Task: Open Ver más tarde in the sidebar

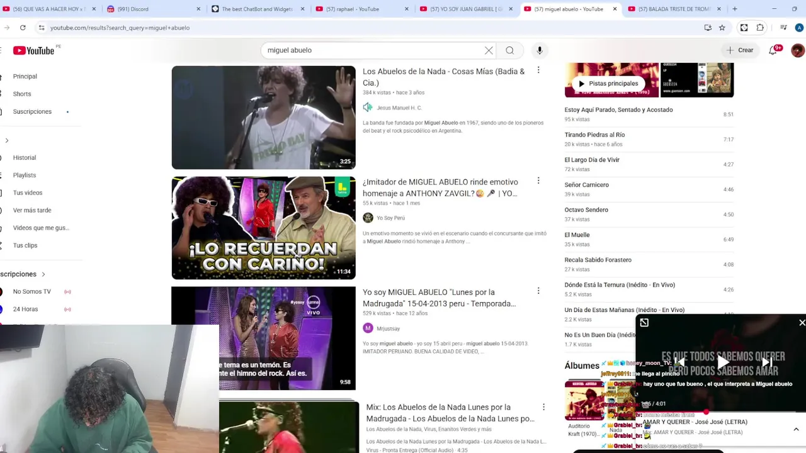Action: click(32, 210)
